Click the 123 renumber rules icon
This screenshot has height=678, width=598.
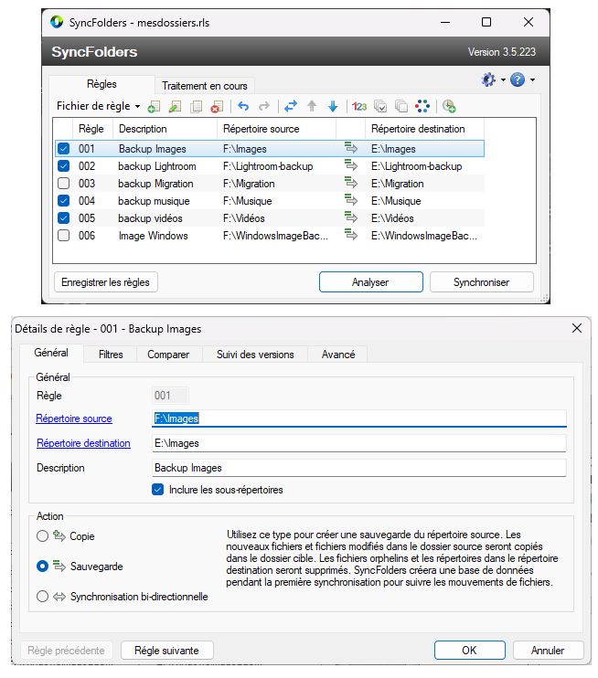[x=359, y=106]
